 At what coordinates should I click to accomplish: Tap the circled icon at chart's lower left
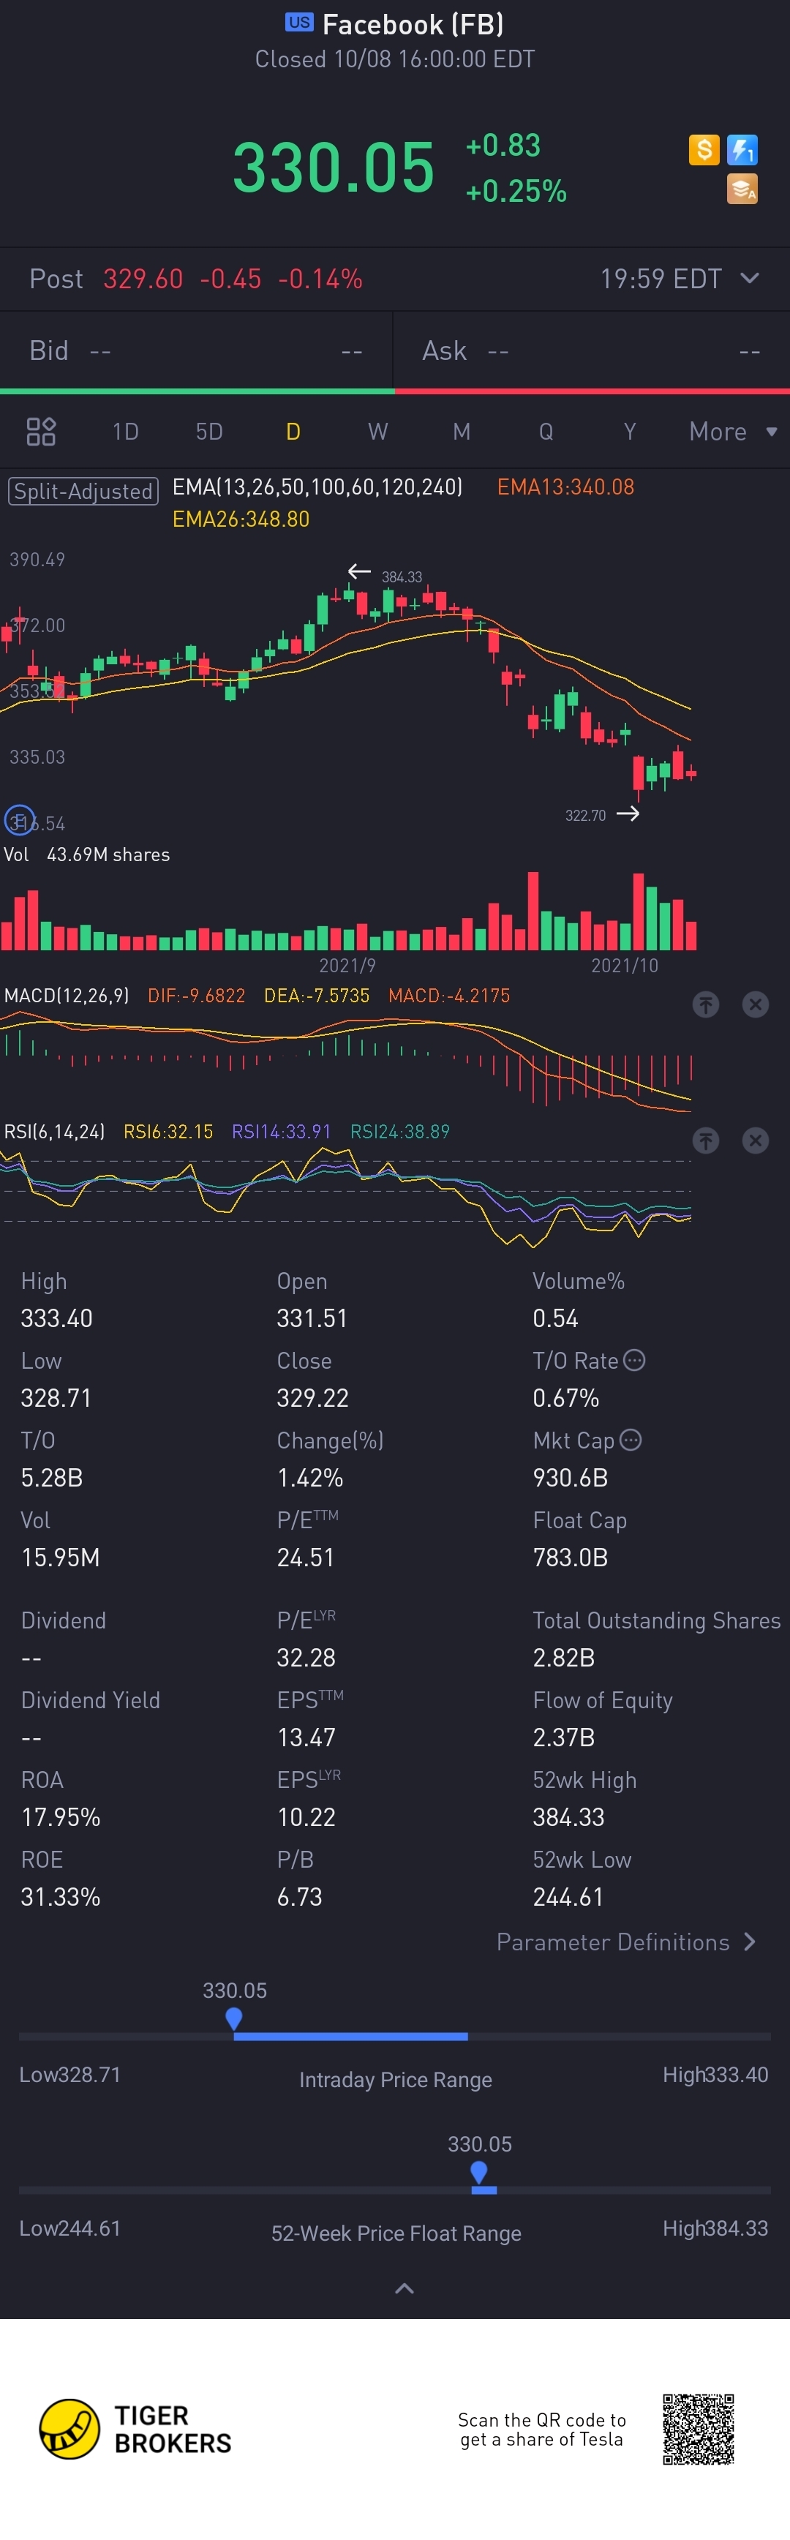(19, 820)
